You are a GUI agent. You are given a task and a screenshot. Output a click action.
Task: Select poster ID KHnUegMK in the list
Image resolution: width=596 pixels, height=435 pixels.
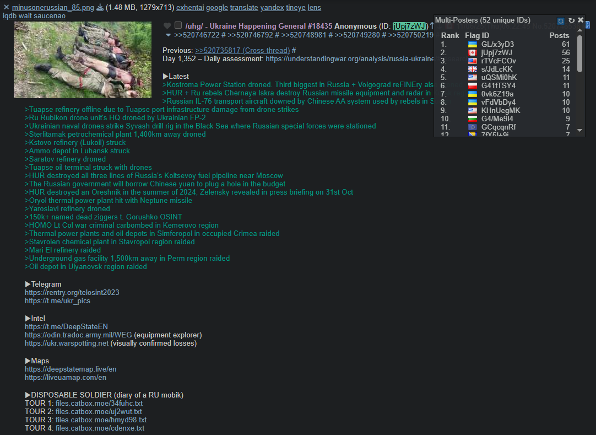tap(501, 110)
